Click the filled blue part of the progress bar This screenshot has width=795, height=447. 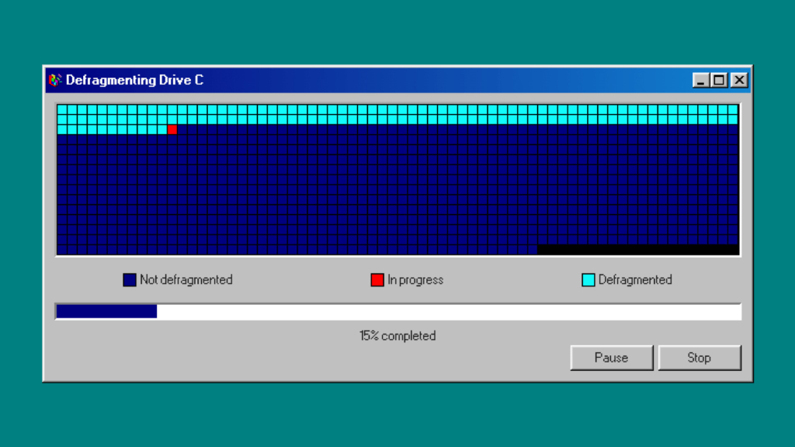(106, 312)
